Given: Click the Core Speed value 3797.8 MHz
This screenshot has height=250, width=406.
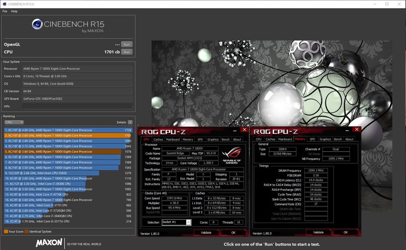Looking at the screenshot, I should (x=175, y=198).
